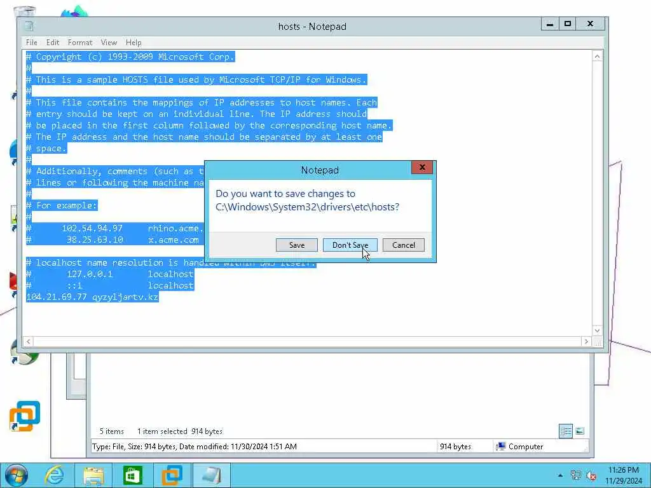Open the VMware icon on the taskbar
The height and width of the screenshot is (488, 651).
(172, 475)
